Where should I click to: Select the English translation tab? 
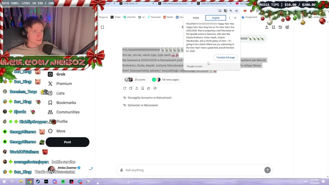coord(216,18)
